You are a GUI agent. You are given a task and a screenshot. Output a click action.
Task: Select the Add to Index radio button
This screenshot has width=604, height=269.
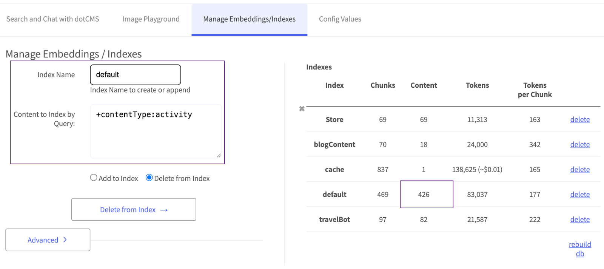94,178
